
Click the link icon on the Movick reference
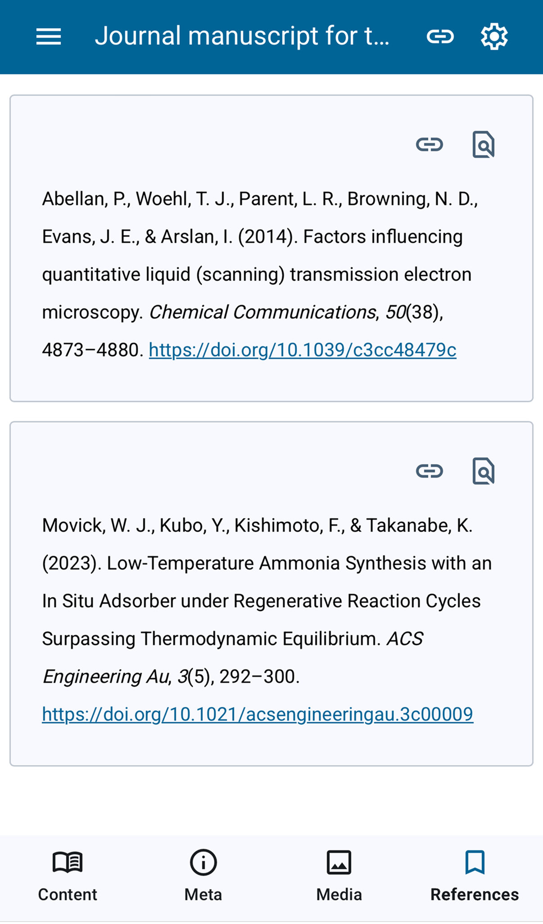(429, 471)
